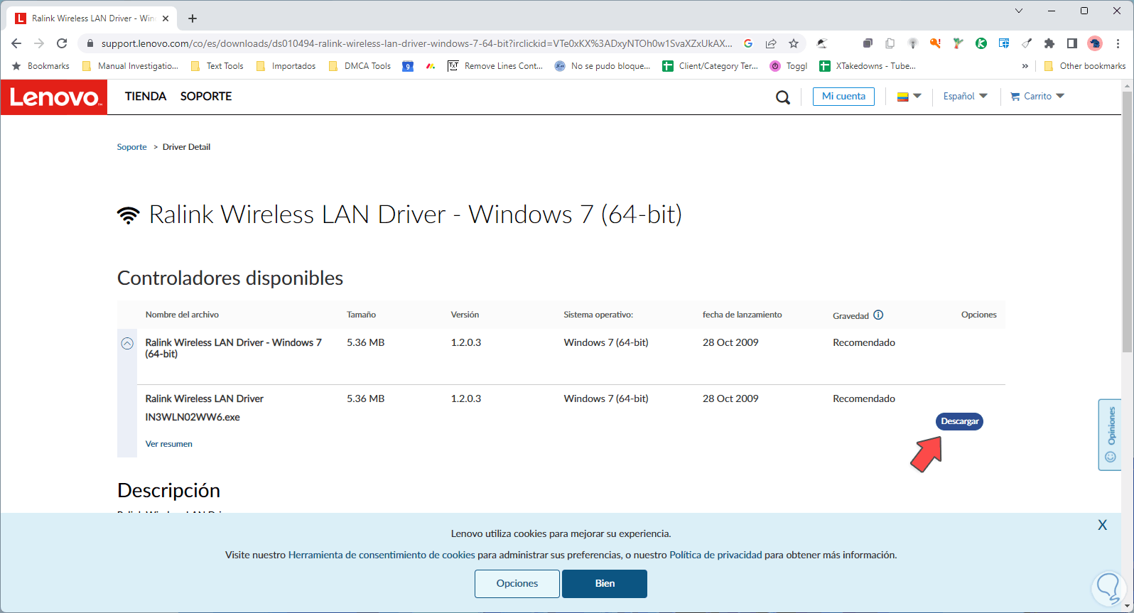Open the country flag dropdown
The height and width of the screenshot is (613, 1134).
(909, 97)
